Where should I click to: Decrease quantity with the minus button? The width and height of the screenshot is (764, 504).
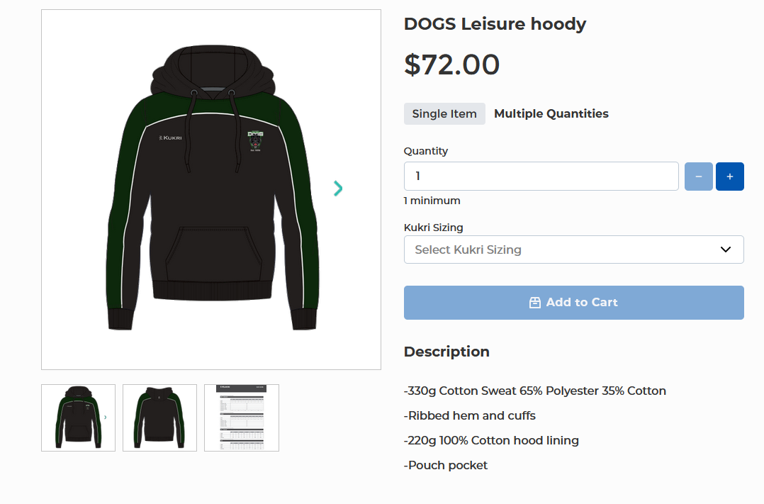pos(698,177)
